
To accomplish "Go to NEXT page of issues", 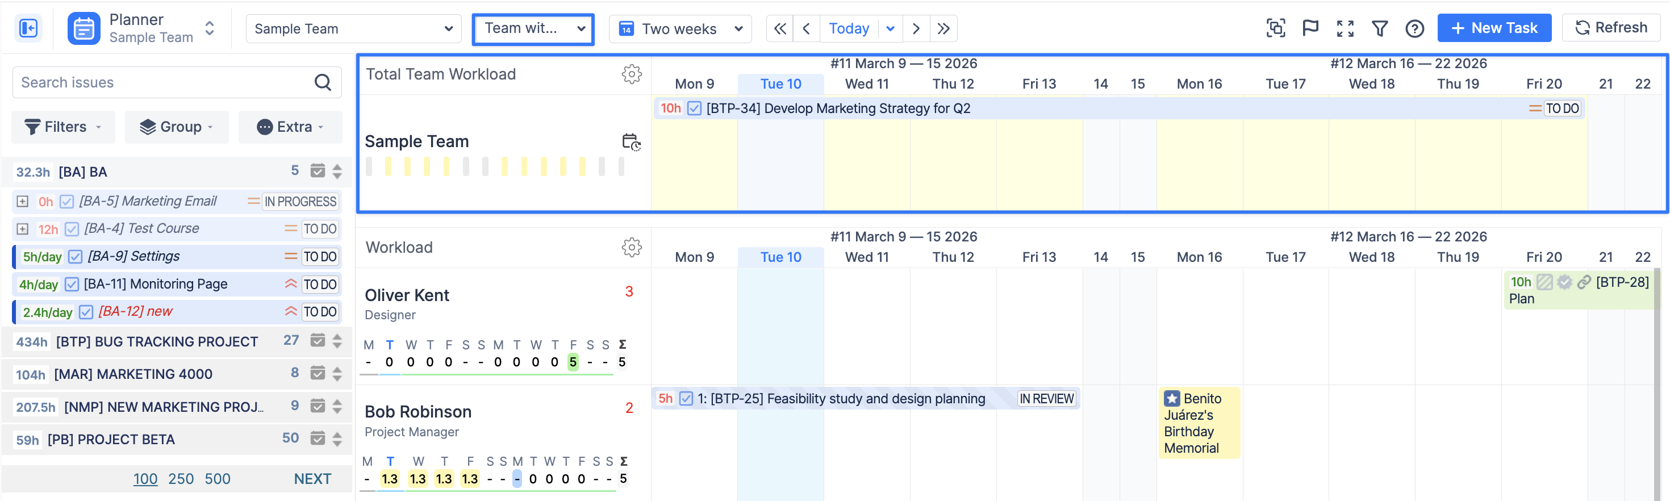I will click(x=312, y=479).
